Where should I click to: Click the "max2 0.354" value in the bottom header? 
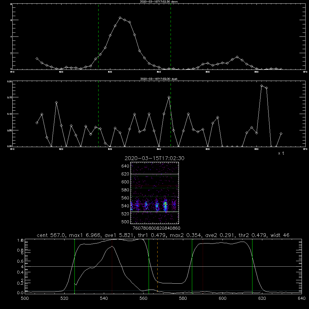coord(186,235)
